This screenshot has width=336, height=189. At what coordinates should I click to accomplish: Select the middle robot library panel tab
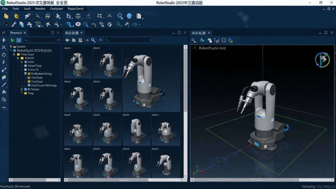tap(74, 33)
